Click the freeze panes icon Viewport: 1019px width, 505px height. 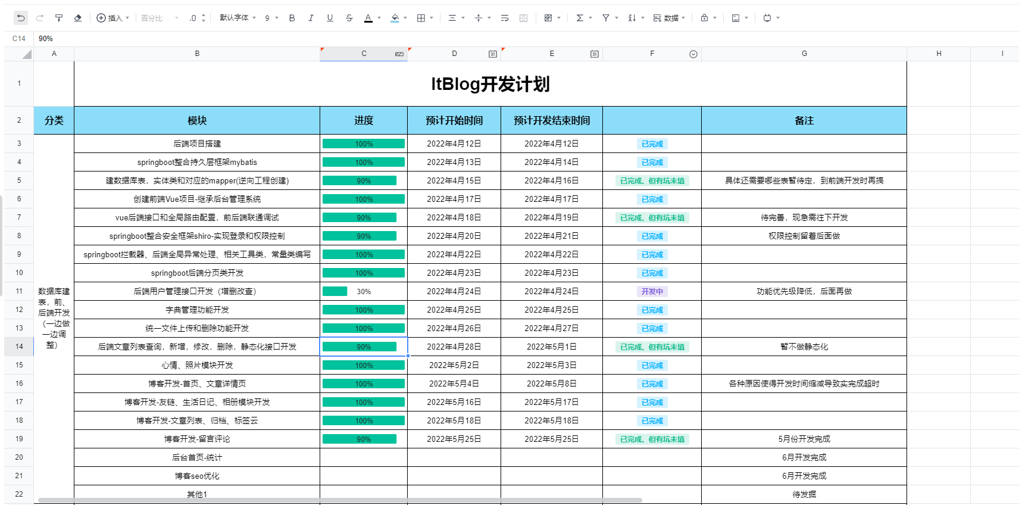point(736,18)
